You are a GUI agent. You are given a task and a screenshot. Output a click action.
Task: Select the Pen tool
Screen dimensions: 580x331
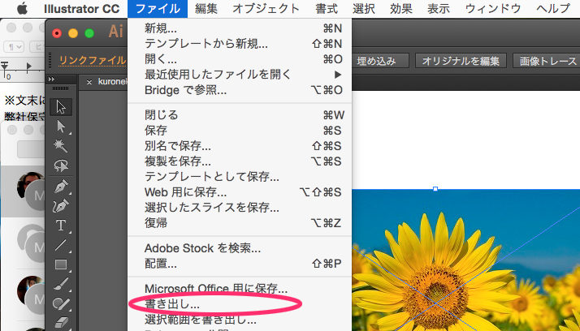61,187
